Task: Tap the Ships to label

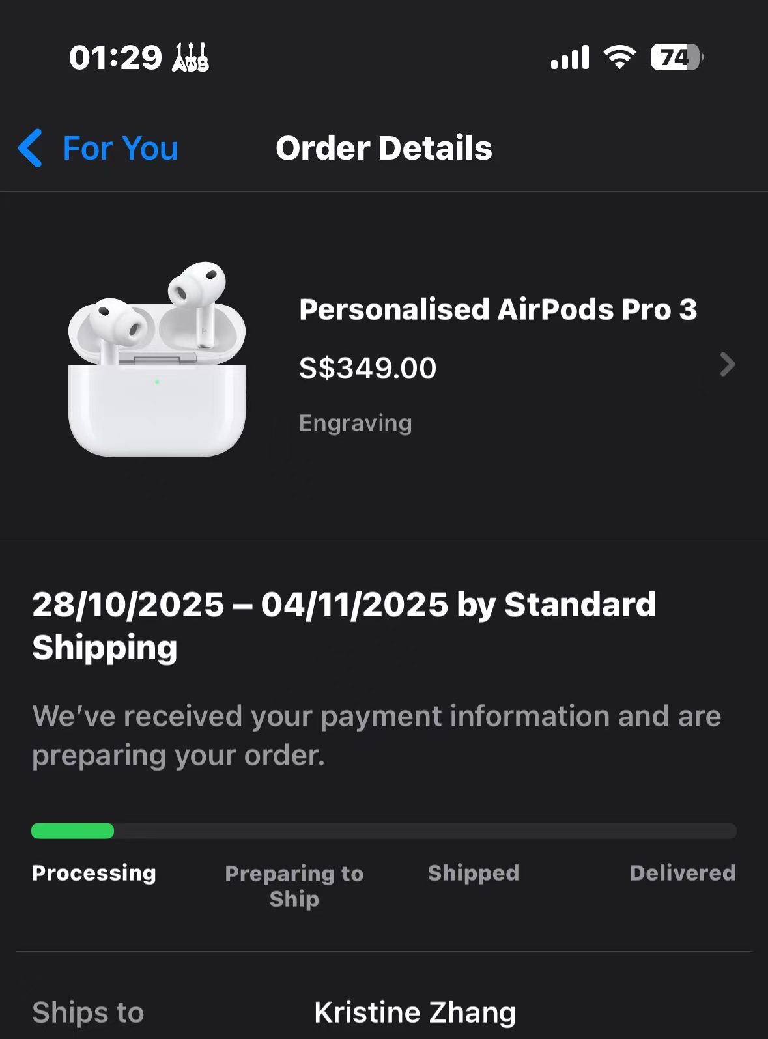Action: 88,1012
